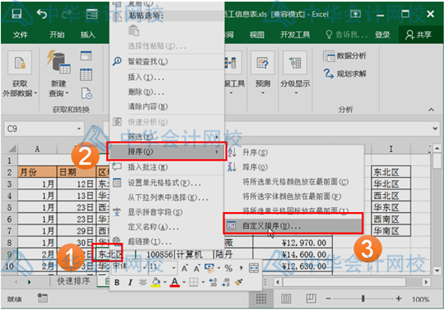Viewport: 444px width, 310px height.
Task: Click the 分级显示 outline icon
Action: click(295, 63)
